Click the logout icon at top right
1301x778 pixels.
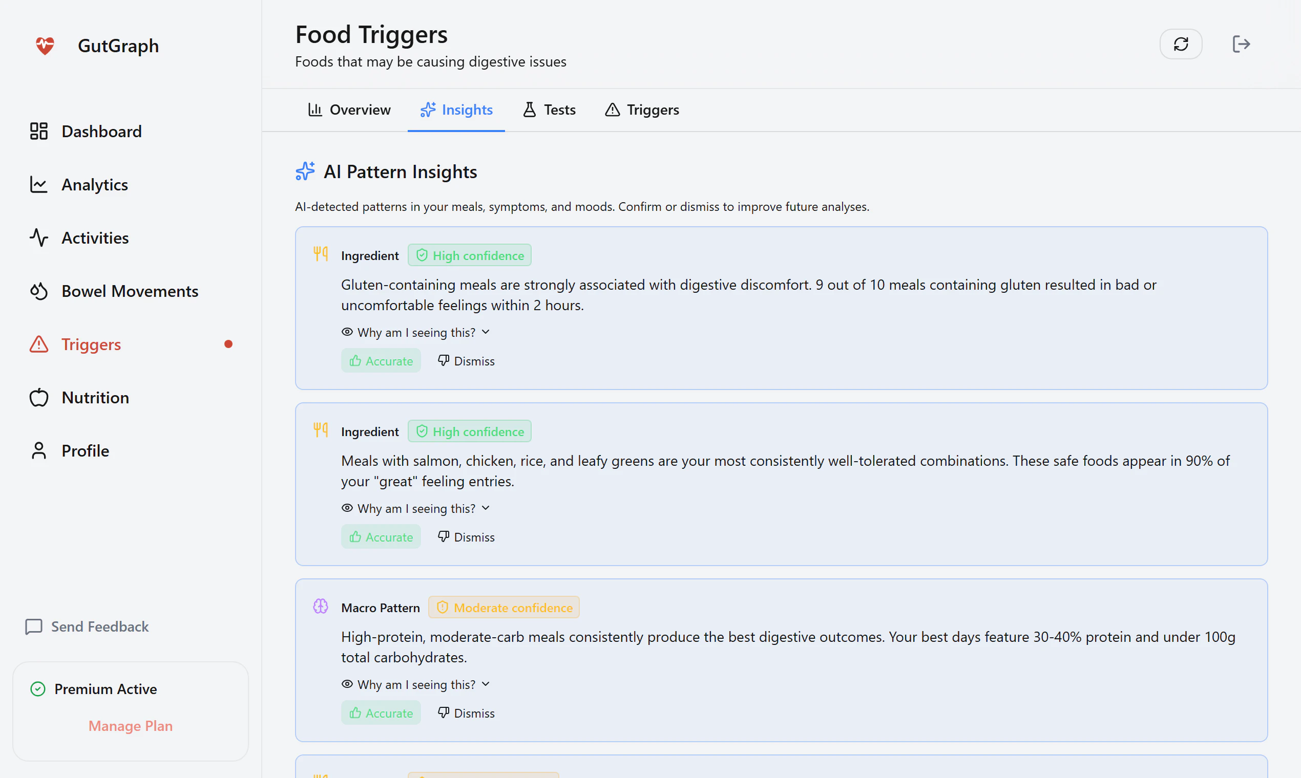[x=1241, y=44]
